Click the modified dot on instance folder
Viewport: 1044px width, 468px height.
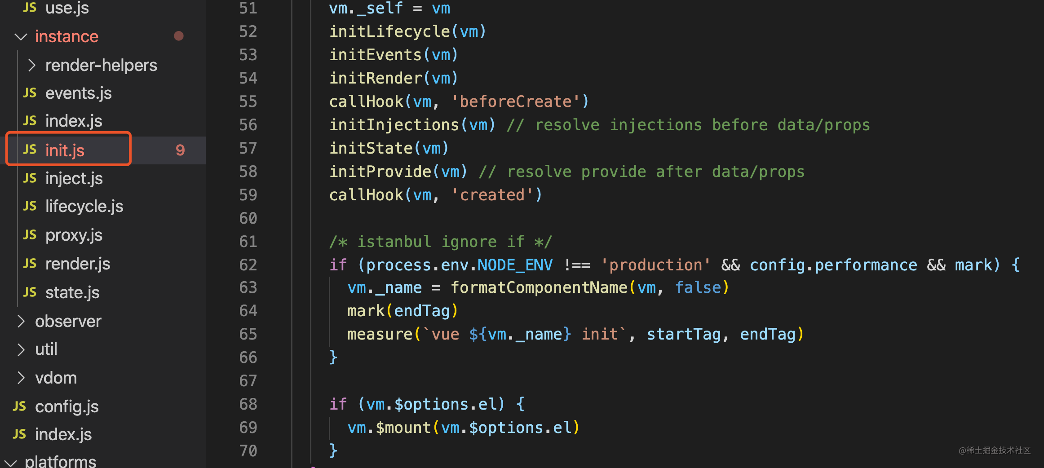pos(179,36)
